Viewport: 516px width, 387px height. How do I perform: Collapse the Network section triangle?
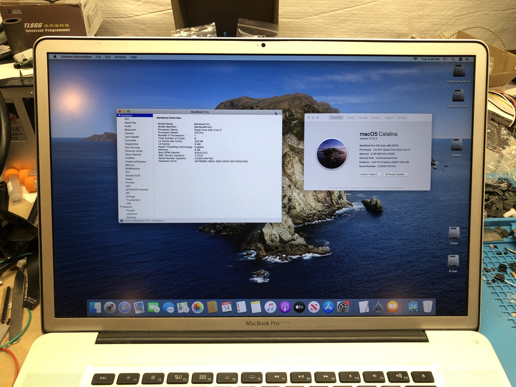[x=121, y=207]
